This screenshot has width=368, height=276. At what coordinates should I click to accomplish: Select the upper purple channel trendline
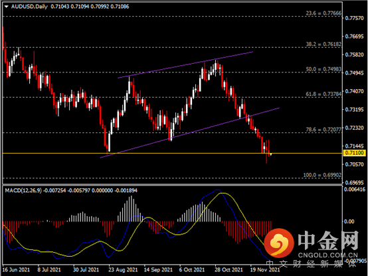pos(185,65)
